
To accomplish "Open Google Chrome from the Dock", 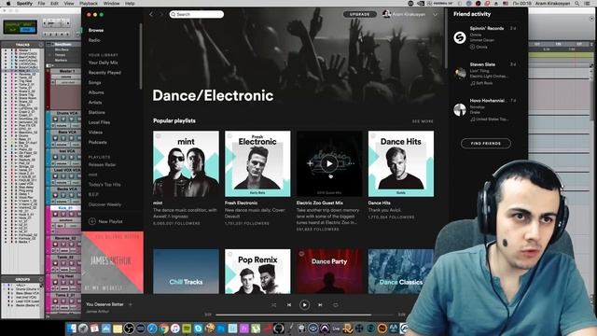I will tap(164, 328).
